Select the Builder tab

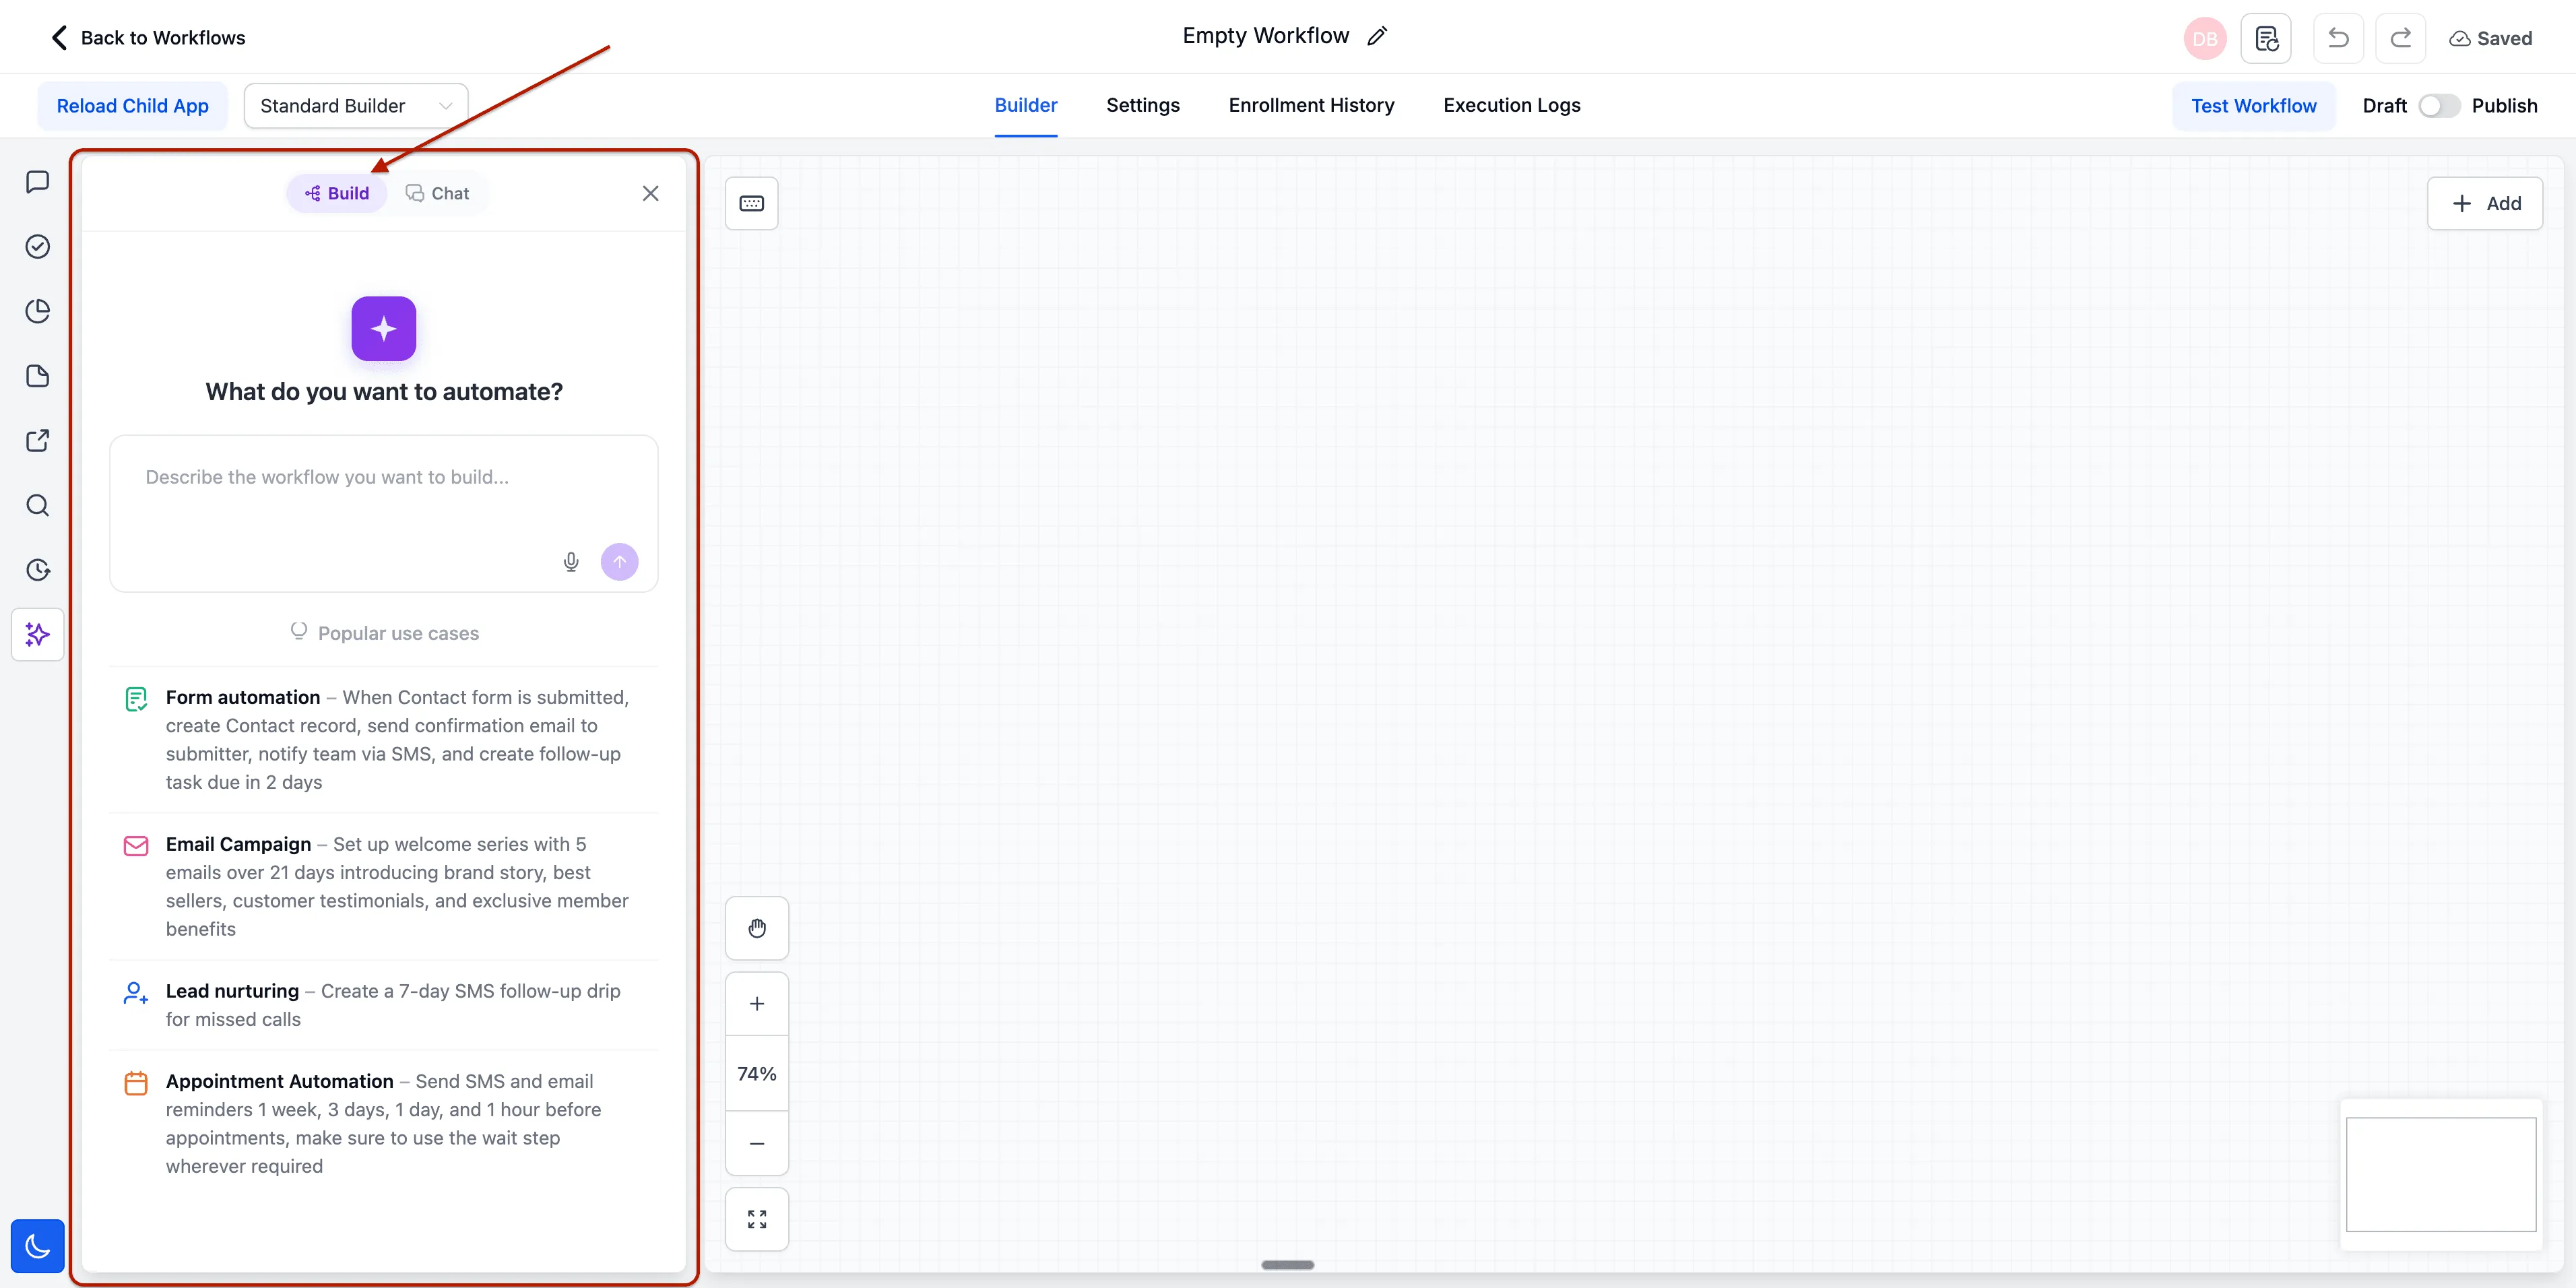click(x=1025, y=105)
